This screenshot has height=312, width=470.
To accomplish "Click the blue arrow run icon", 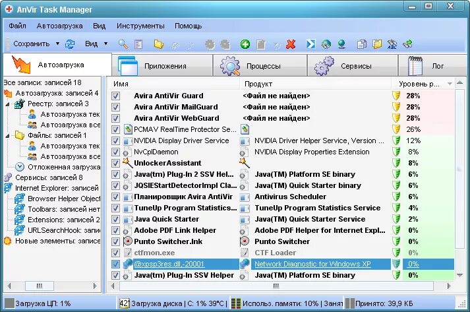I will 310,44.
